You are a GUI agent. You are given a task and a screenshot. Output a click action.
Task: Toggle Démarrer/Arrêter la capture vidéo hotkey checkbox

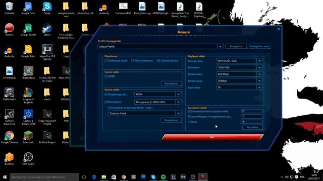(189, 112)
